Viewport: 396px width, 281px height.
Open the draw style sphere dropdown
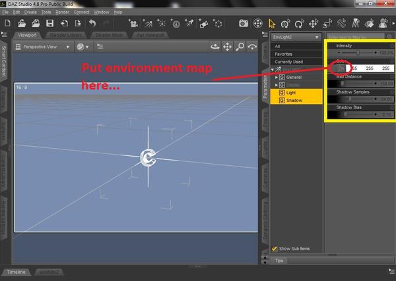83,47
